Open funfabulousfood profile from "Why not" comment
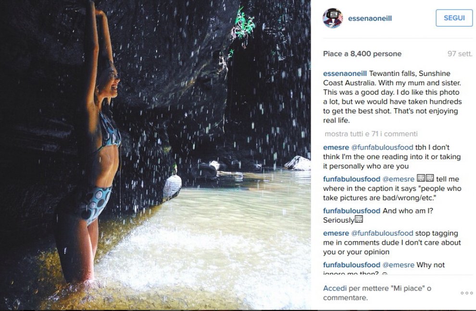The image size is (476, 311). point(351,265)
